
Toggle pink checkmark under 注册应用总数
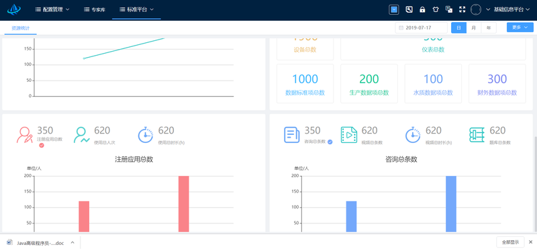pos(42,145)
